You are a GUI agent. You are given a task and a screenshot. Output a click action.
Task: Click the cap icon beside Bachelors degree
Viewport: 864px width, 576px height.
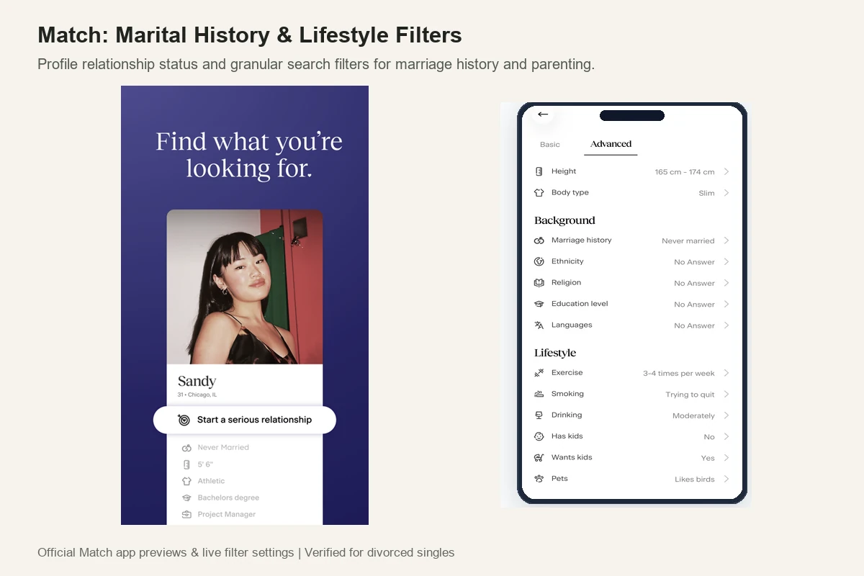(186, 498)
